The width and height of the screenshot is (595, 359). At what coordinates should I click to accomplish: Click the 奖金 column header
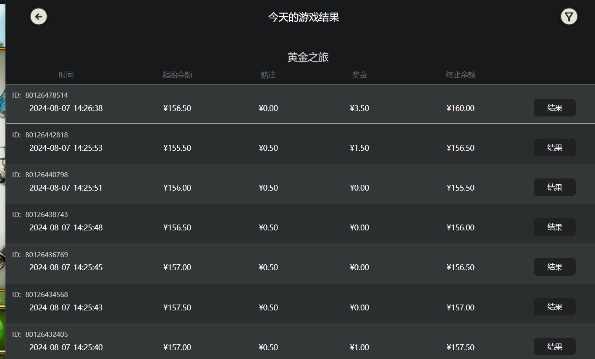359,75
